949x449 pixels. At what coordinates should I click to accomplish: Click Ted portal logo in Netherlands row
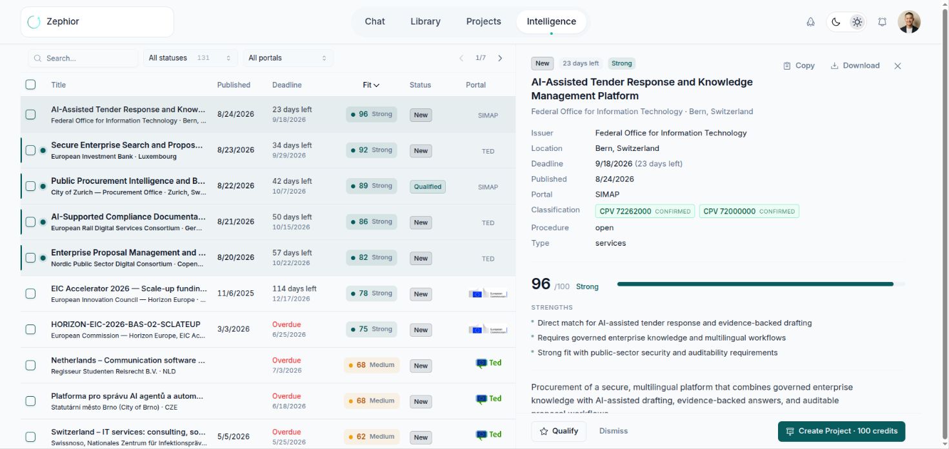click(x=488, y=363)
